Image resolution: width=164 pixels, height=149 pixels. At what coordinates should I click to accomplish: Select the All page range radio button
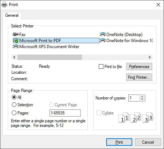point(14,97)
